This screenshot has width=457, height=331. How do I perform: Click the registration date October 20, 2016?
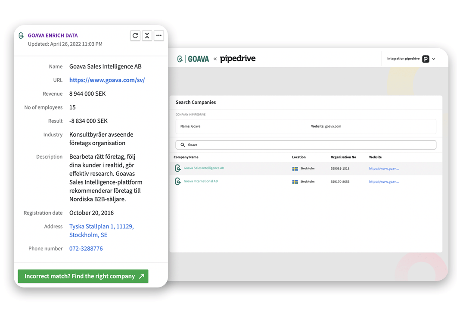[x=91, y=213]
